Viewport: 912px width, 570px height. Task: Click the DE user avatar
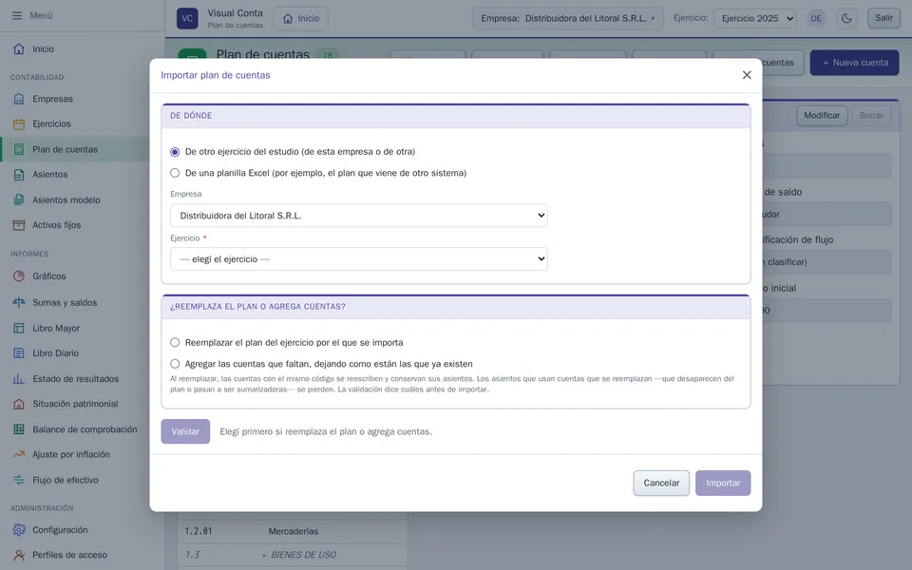[816, 19]
